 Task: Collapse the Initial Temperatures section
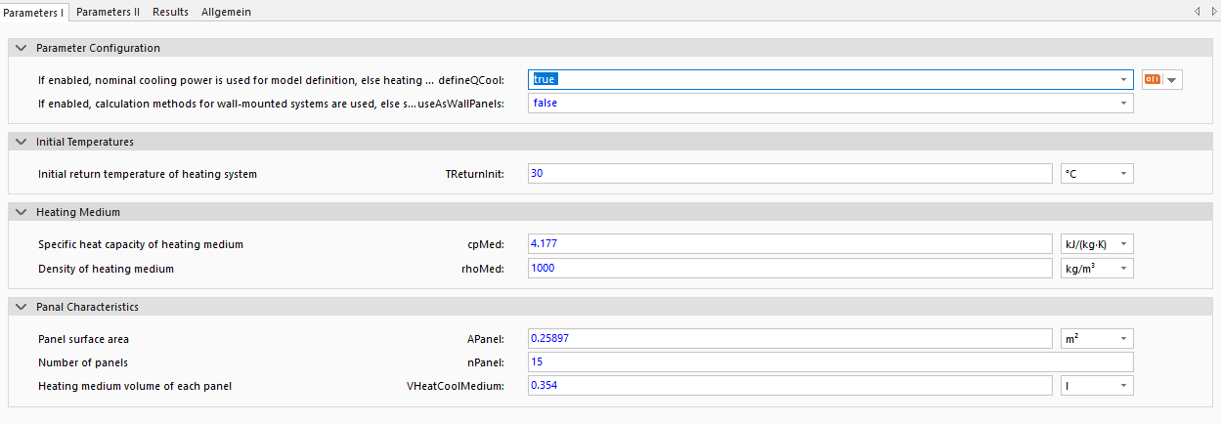tap(22, 142)
